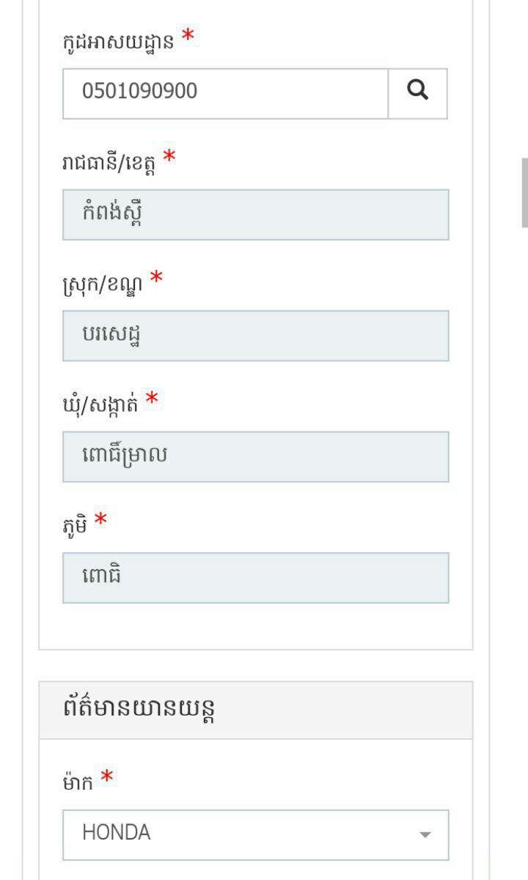Click the ឃុំ/សង្កាត់ field label
Viewport: 528px width, 880px height.
coord(100,404)
